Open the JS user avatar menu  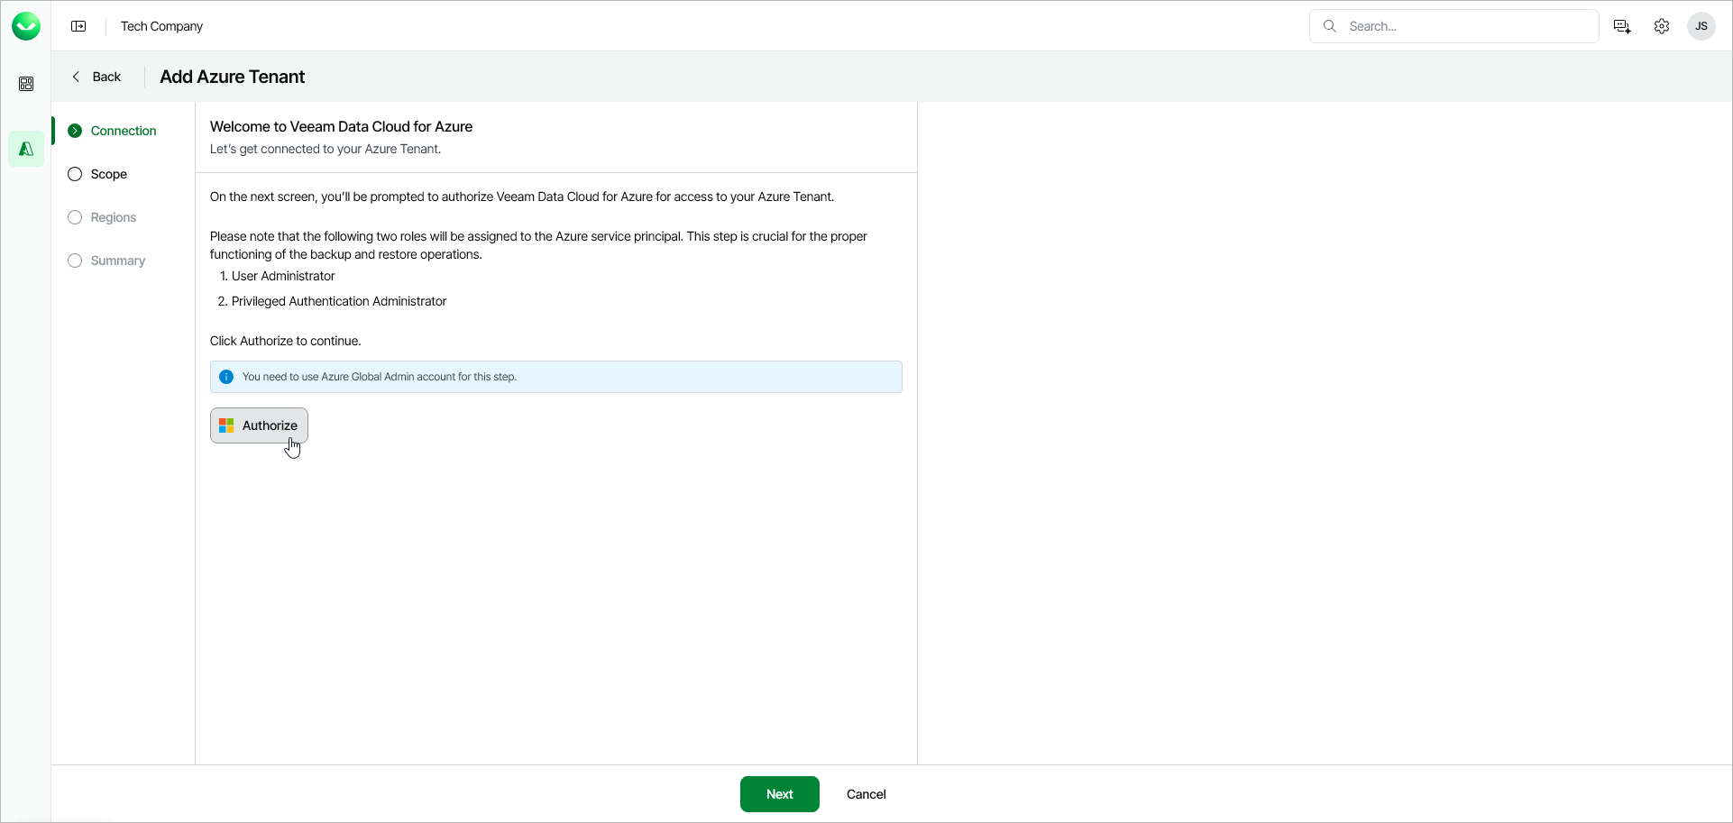pyautogui.click(x=1701, y=26)
